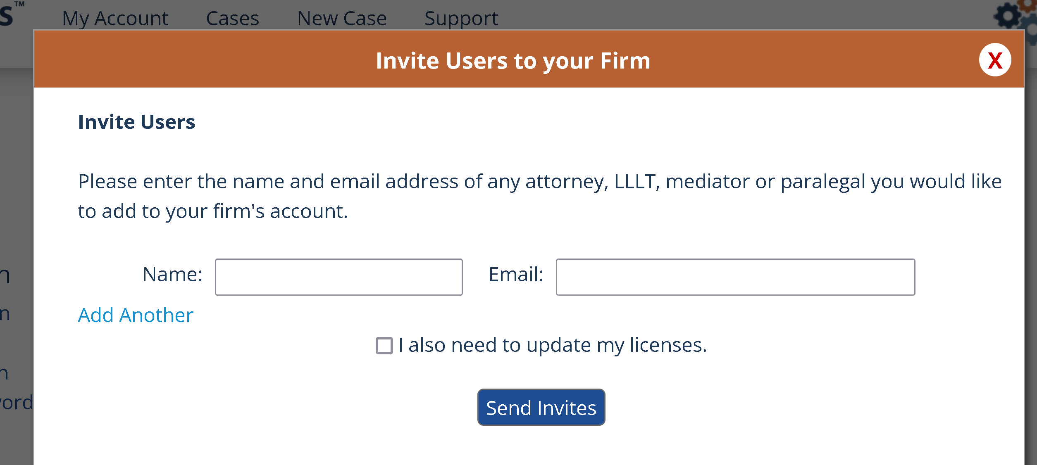Close the Invite Users dialog with X

click(995, 60)
